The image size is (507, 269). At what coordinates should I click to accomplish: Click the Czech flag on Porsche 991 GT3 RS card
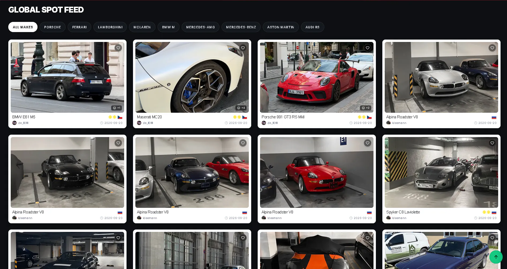point(369,117)
